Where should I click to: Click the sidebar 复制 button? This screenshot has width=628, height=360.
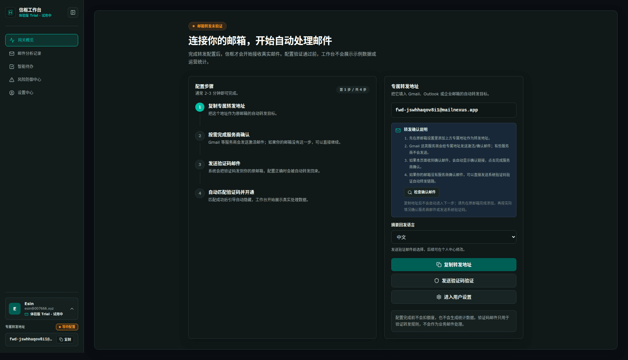coord(65,339)
